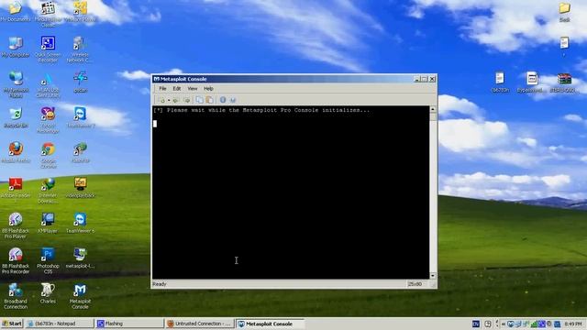
Task: Select the BB FlashBack Pro Player desktop icon
Action: [16, 225]
